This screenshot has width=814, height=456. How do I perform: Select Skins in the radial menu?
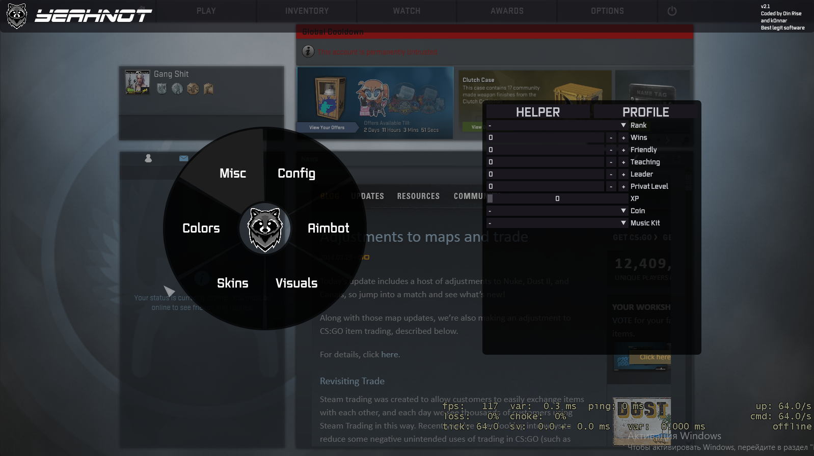pyautogui.click(x=233, y=283)
